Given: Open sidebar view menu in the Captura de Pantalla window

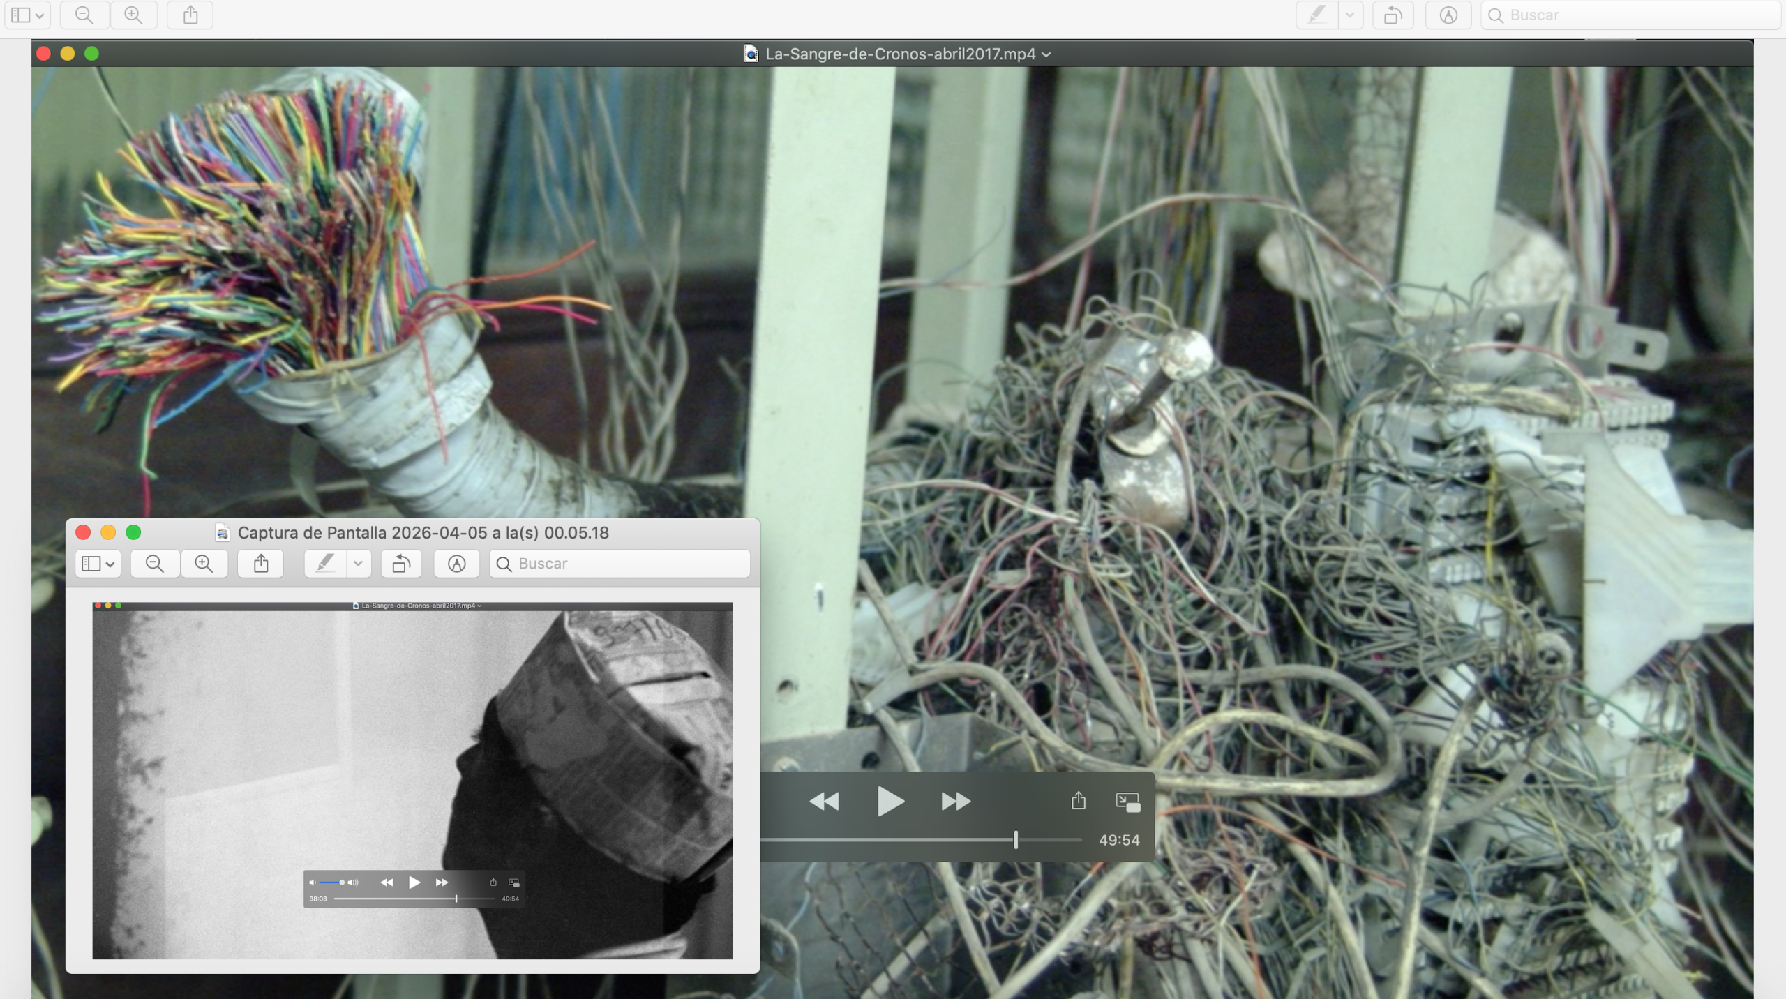Looking at the screenshot, I should (x=98, y=564).
